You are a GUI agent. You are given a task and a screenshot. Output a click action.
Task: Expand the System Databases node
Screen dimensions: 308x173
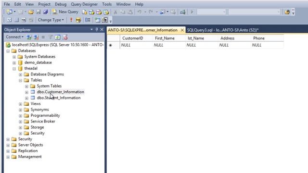point(14,57)
